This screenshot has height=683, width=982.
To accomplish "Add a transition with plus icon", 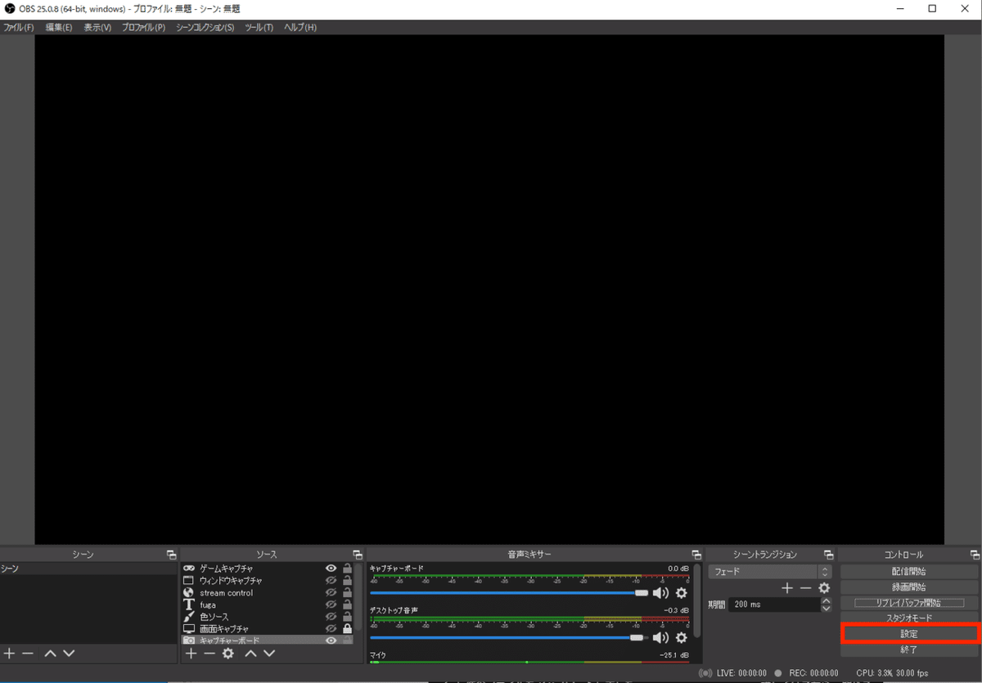I will (x=787, y=588).
